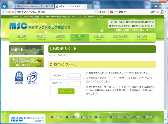The image size is (168, 124).
Task: Close the Google toolbar with X
Action: pos(3,12)
